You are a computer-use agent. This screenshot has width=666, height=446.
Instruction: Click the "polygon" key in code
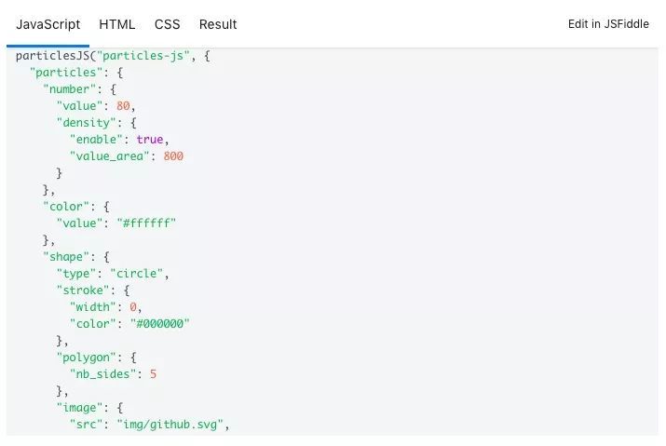pyautogui.click(x=86, y=358)
